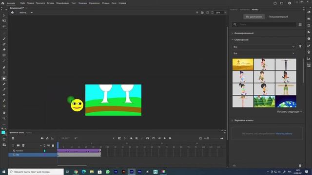312x175 pixels.
Task: Open the Окно menu
Action: click(x=114, y=3)
